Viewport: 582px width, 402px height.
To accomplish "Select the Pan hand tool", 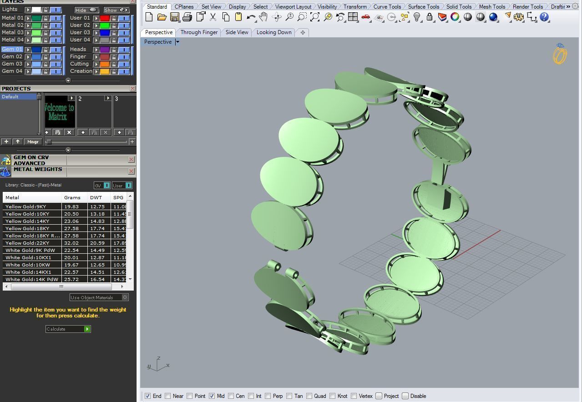I will 263,17.
